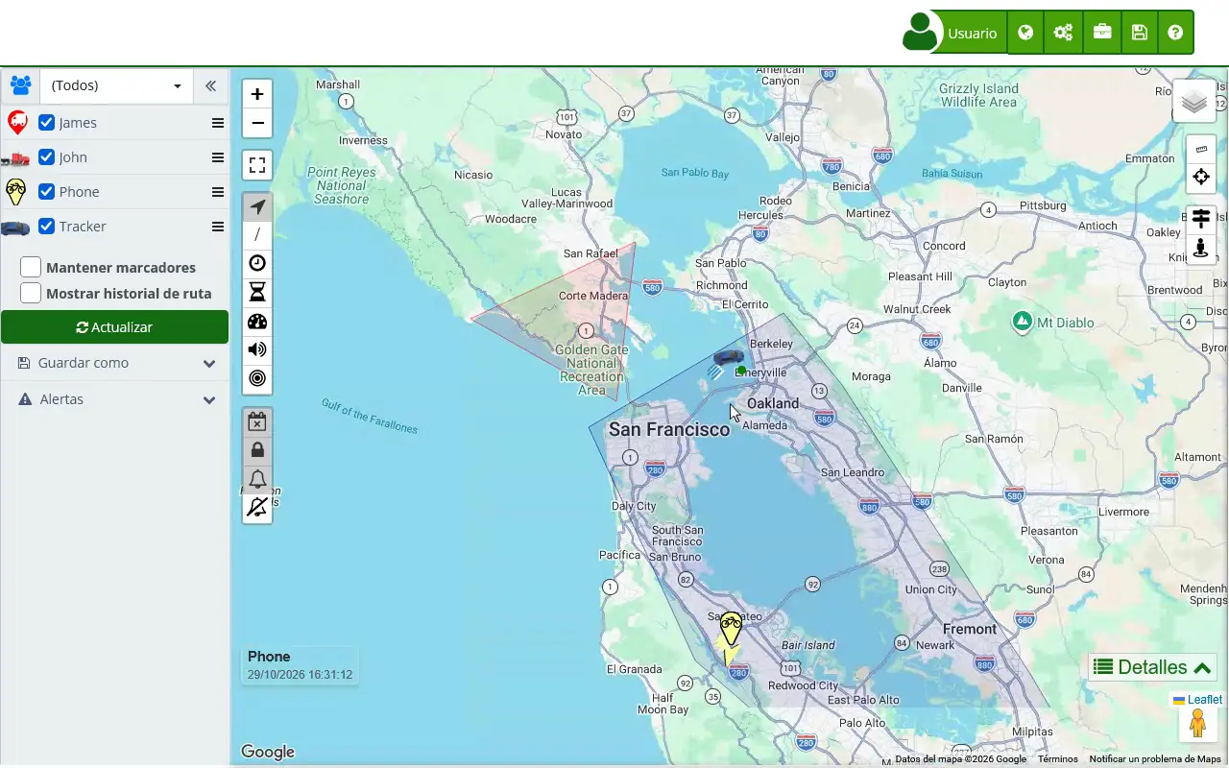Open help with the question mark icon
The image size is (1229, 768).
coord(1175,33)
